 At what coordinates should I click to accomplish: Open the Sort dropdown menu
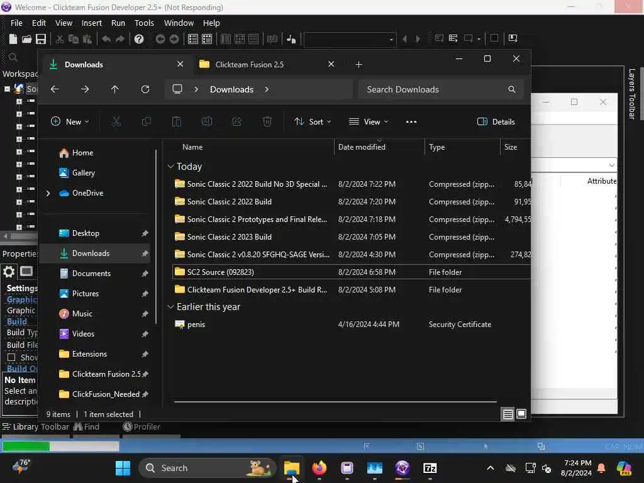313,121
